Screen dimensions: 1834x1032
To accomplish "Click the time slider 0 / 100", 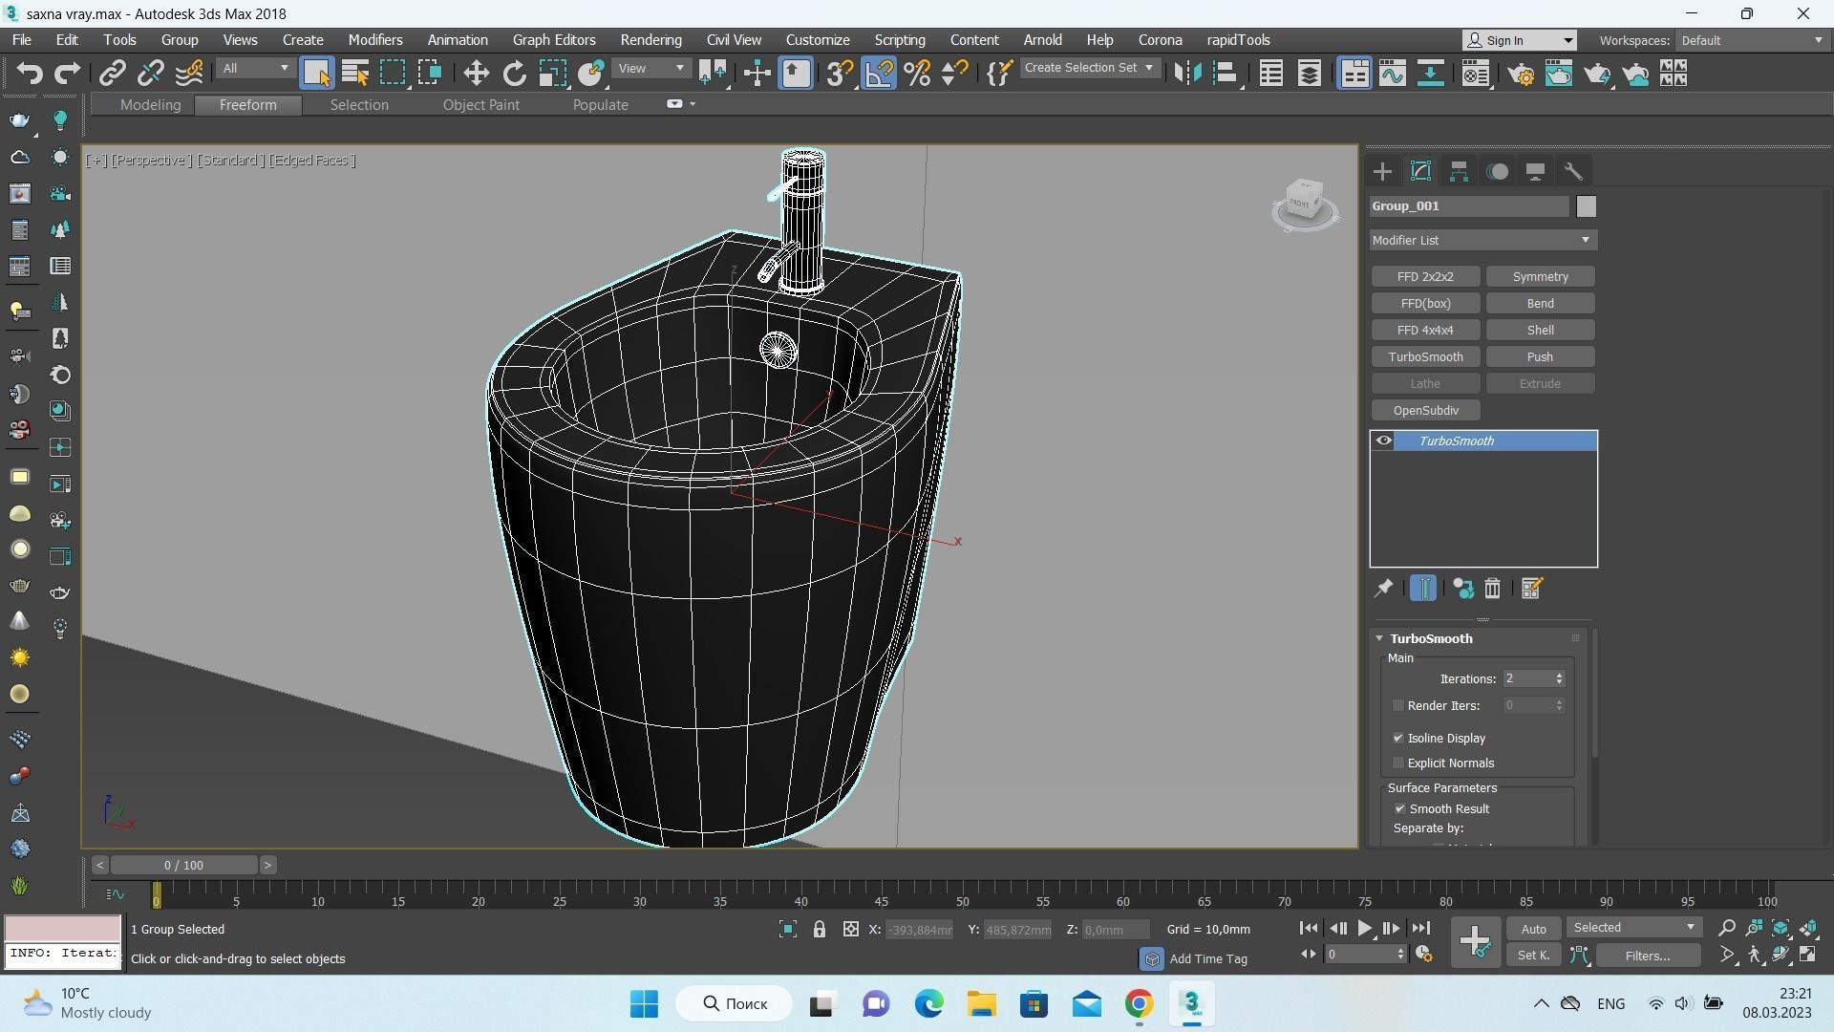I will (x=183, y=866).
